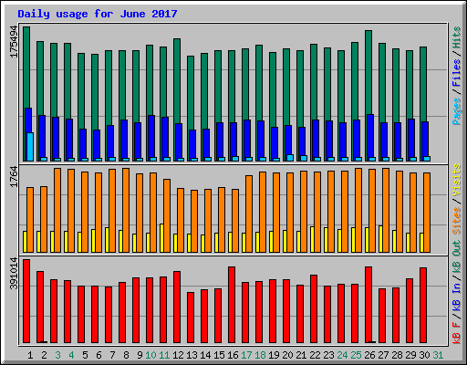Click green weekend day label 18
The width and height of the screenshot is (467, 365).
coord(260,355)
